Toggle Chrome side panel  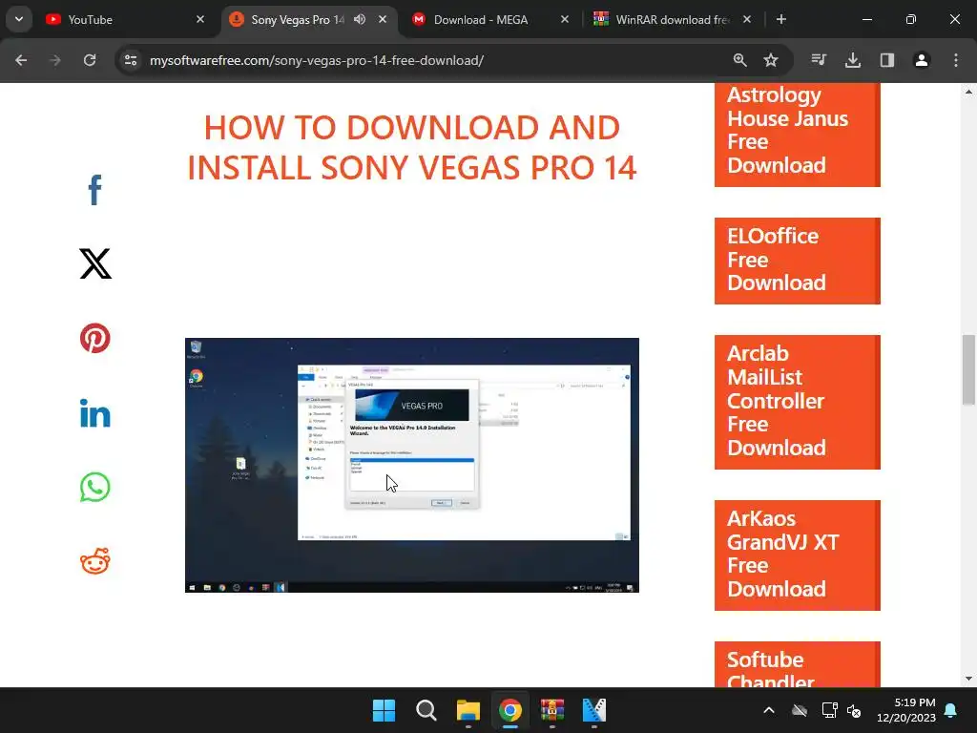887,60
